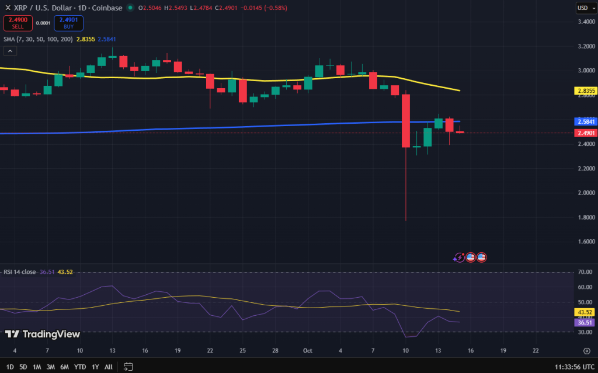Viewport: 598px width, 373px height.
Task: Click the SMA value 2.5841 in blue
Action: 107,39
